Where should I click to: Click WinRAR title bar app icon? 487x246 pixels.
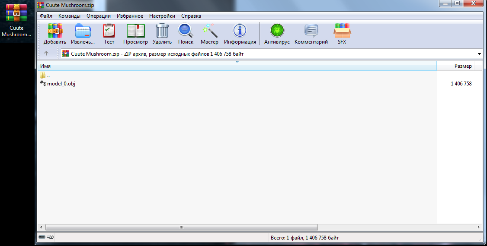[40, 5]
